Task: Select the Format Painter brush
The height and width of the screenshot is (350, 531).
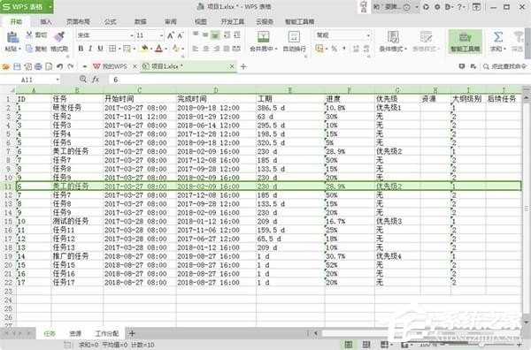Action: tap(59, 36)
